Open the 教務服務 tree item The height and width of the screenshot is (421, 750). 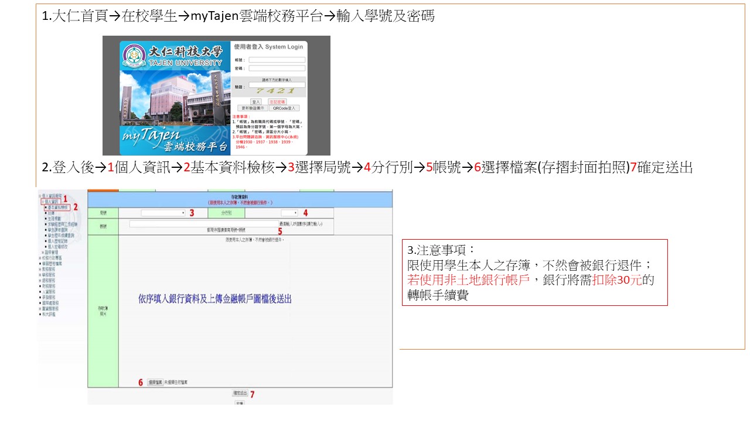tap(49, 269)
